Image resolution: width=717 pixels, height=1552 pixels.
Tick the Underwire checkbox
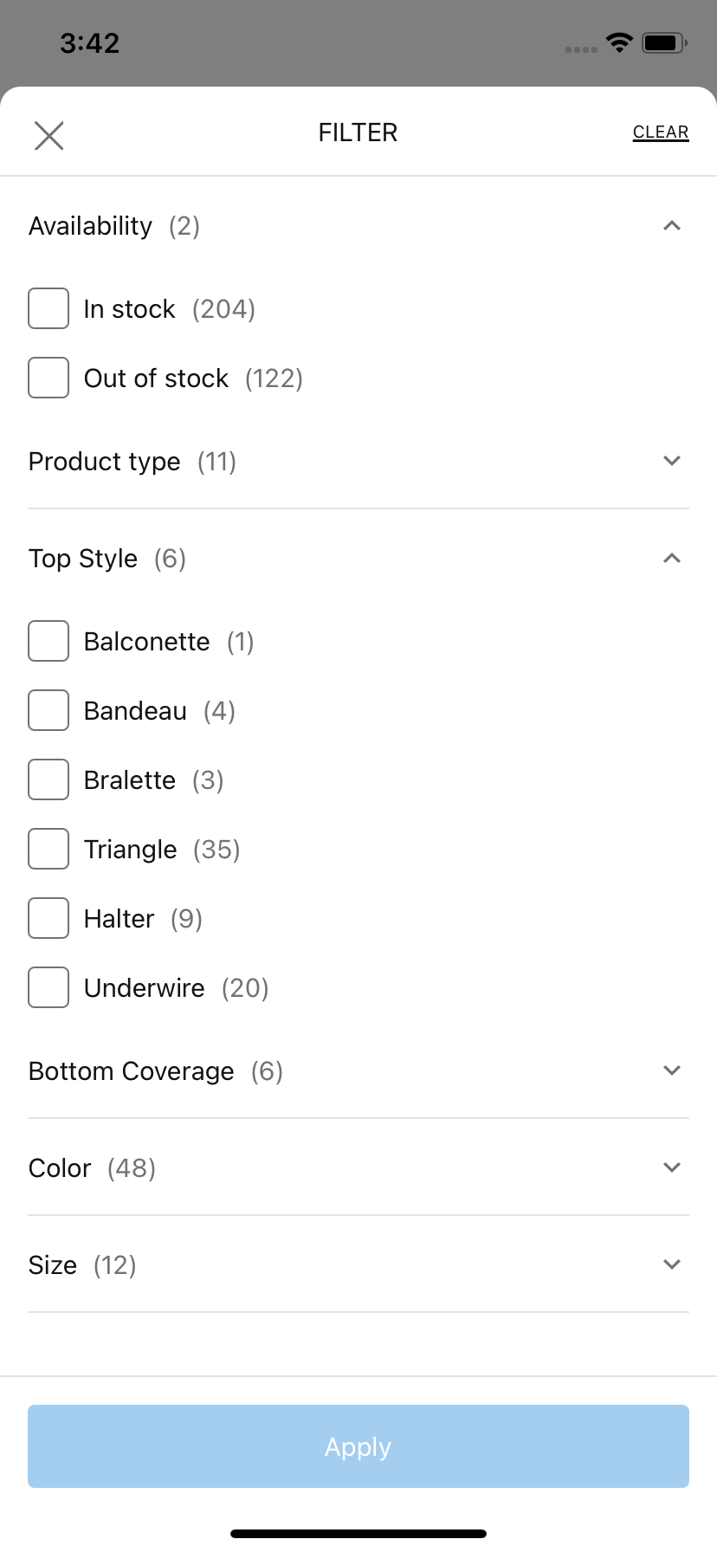click(48, 987)
